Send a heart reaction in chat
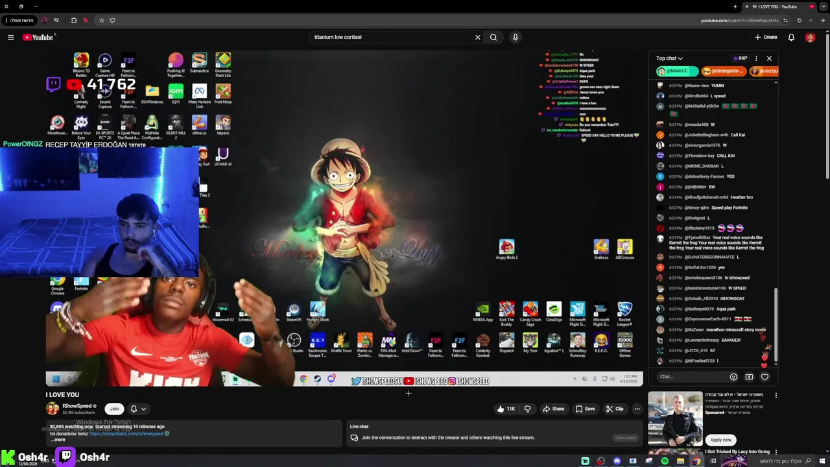The image size is (830, 467). [x=765, y=377]
